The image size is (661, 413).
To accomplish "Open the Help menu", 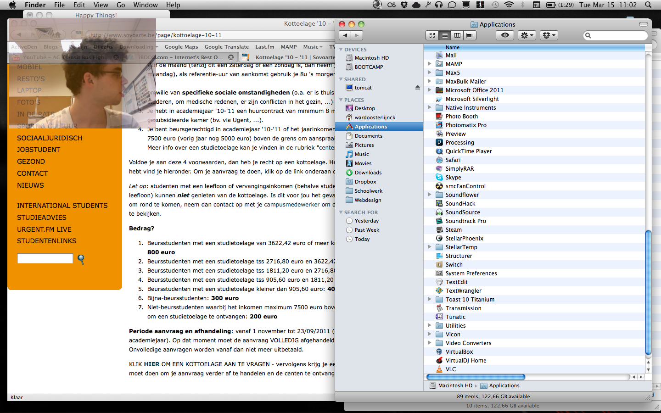I will (x=173, y=5).
